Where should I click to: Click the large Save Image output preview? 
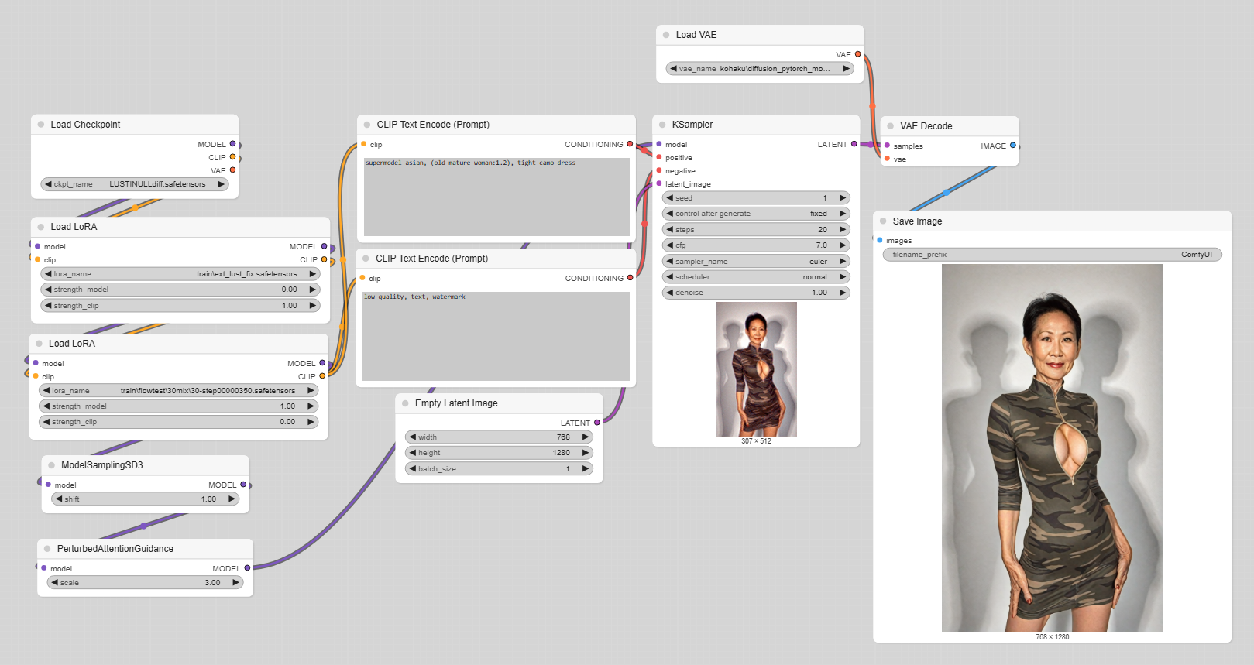[1052, 448]
